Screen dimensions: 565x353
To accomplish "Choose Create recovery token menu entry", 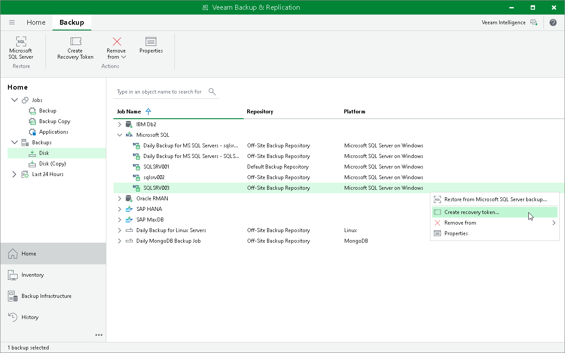I will point(495,212).
